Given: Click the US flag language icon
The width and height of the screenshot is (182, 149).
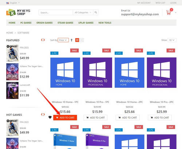Looking at the screenshot, I should tap(8, 3).
